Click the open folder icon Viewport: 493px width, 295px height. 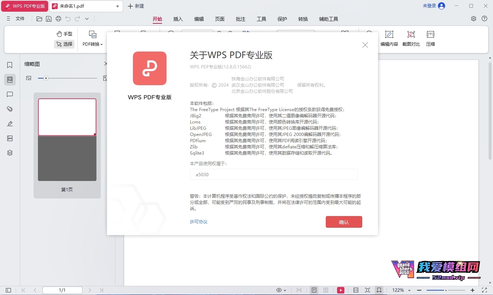coord(39,19)
